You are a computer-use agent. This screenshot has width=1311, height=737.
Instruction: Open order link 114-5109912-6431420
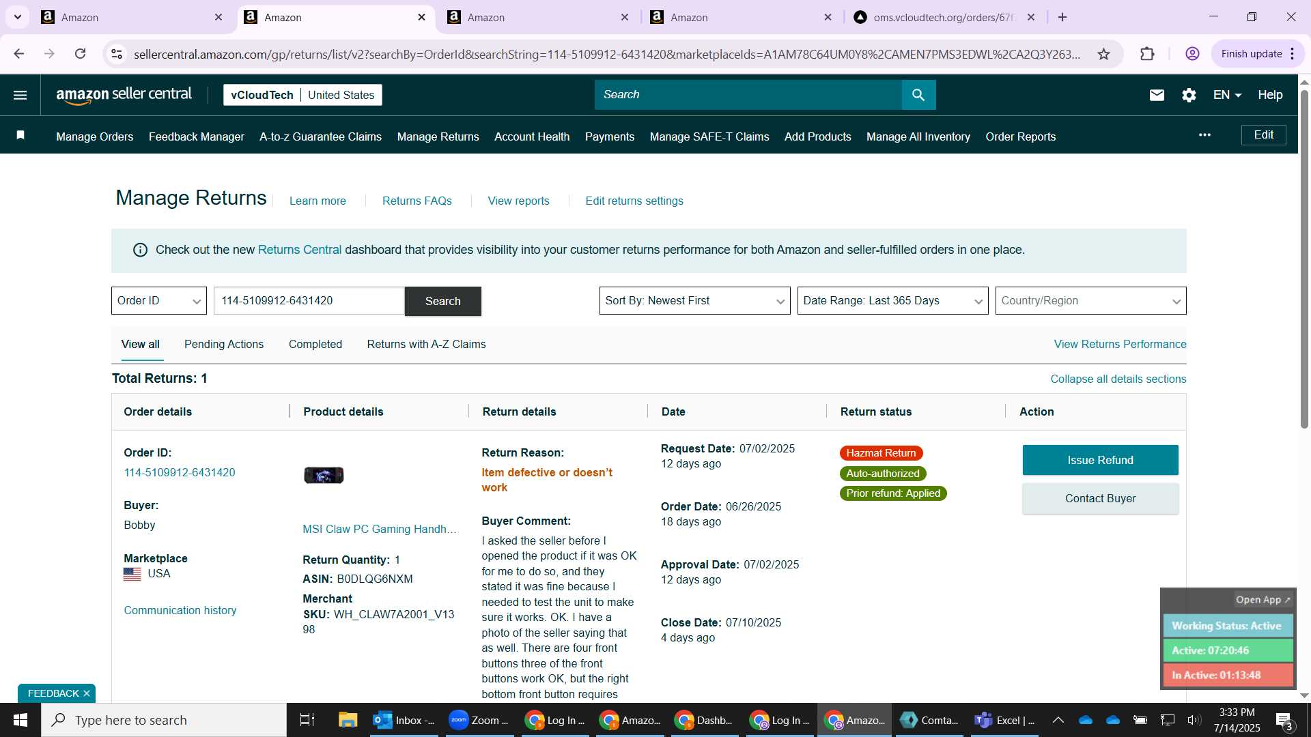180,472
